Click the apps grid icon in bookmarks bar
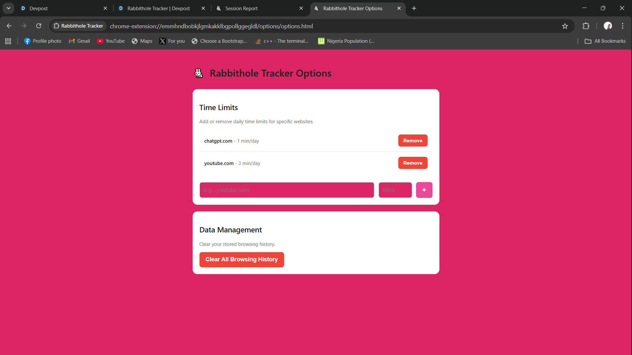The image size is (632, 355). point(8,41)
